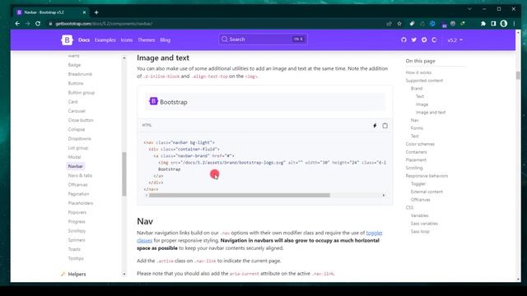Open the Icons menu item
Image resolution: width=527 pixels, height=296 pixels.
pyautogui.click(x=127, y=40)
